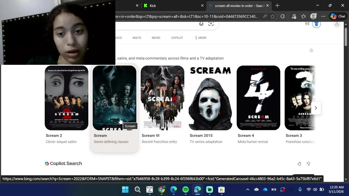Open the clock and date 12:20 AM
This screenshot has width=349, height=196.
[336, 189]
